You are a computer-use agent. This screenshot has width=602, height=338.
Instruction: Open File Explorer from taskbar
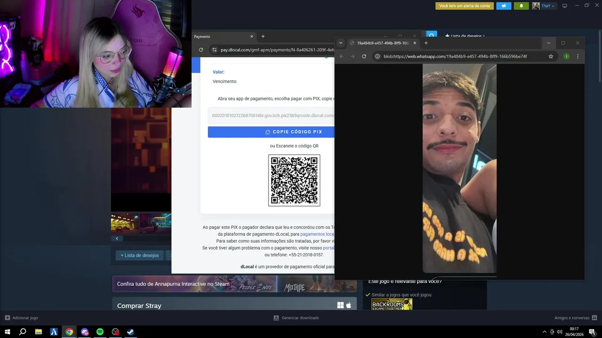39,332
